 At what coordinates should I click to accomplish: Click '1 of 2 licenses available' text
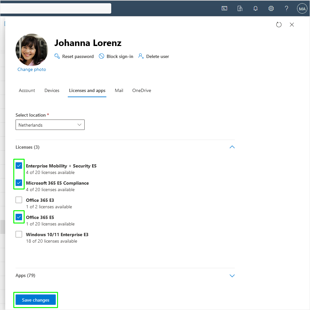[49, 207]
